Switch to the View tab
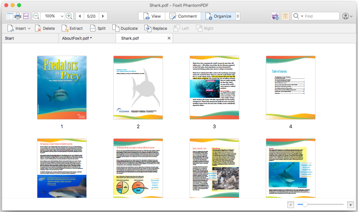 pos(152,16)
